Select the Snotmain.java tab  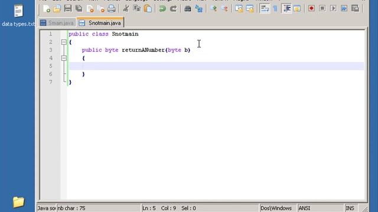click(x=100, y=23)
